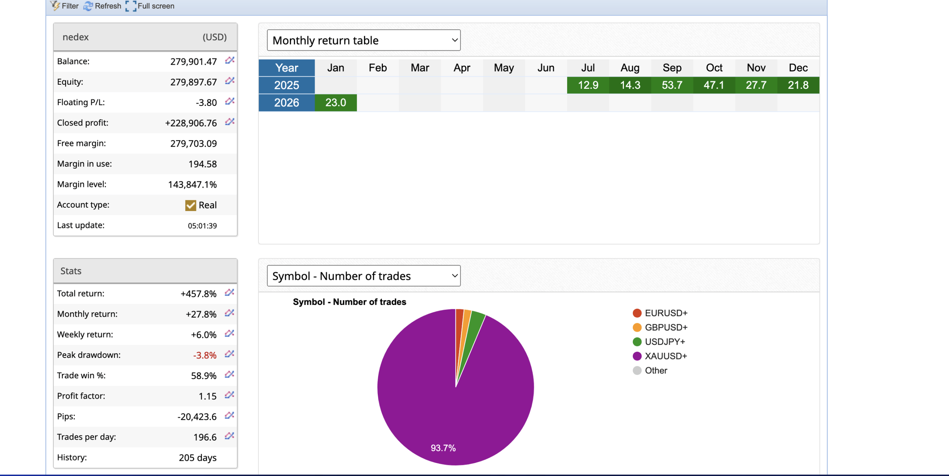
Task: Open the Trade win % chart icon
Action: coord(229,375)
